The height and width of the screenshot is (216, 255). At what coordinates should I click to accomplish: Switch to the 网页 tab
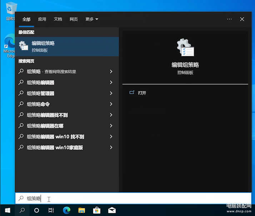tap(74, 19)
